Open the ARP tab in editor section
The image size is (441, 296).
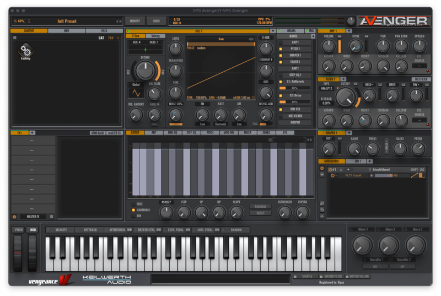click(x=153, y=133)
